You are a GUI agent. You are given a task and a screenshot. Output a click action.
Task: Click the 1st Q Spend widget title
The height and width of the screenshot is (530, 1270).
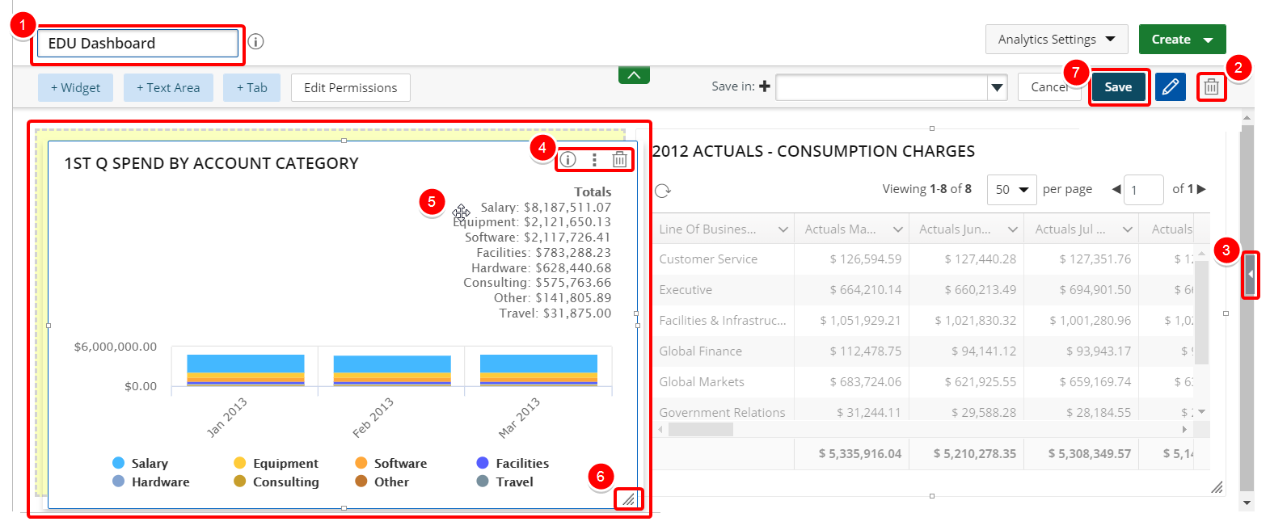(x=211, y=163)
